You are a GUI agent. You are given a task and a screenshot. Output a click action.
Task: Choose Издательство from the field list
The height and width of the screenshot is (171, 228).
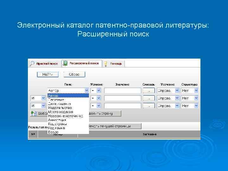68,108
